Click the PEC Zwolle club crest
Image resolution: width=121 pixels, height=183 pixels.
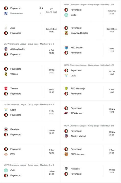tap(66, 47)
